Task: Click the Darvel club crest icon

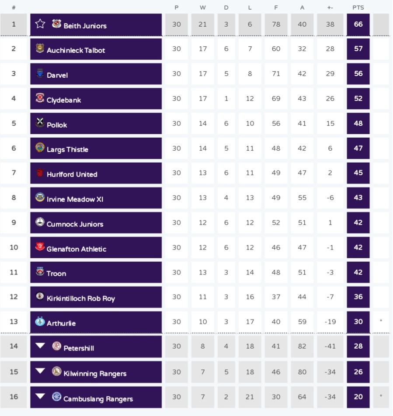Action: click(40, 73)
